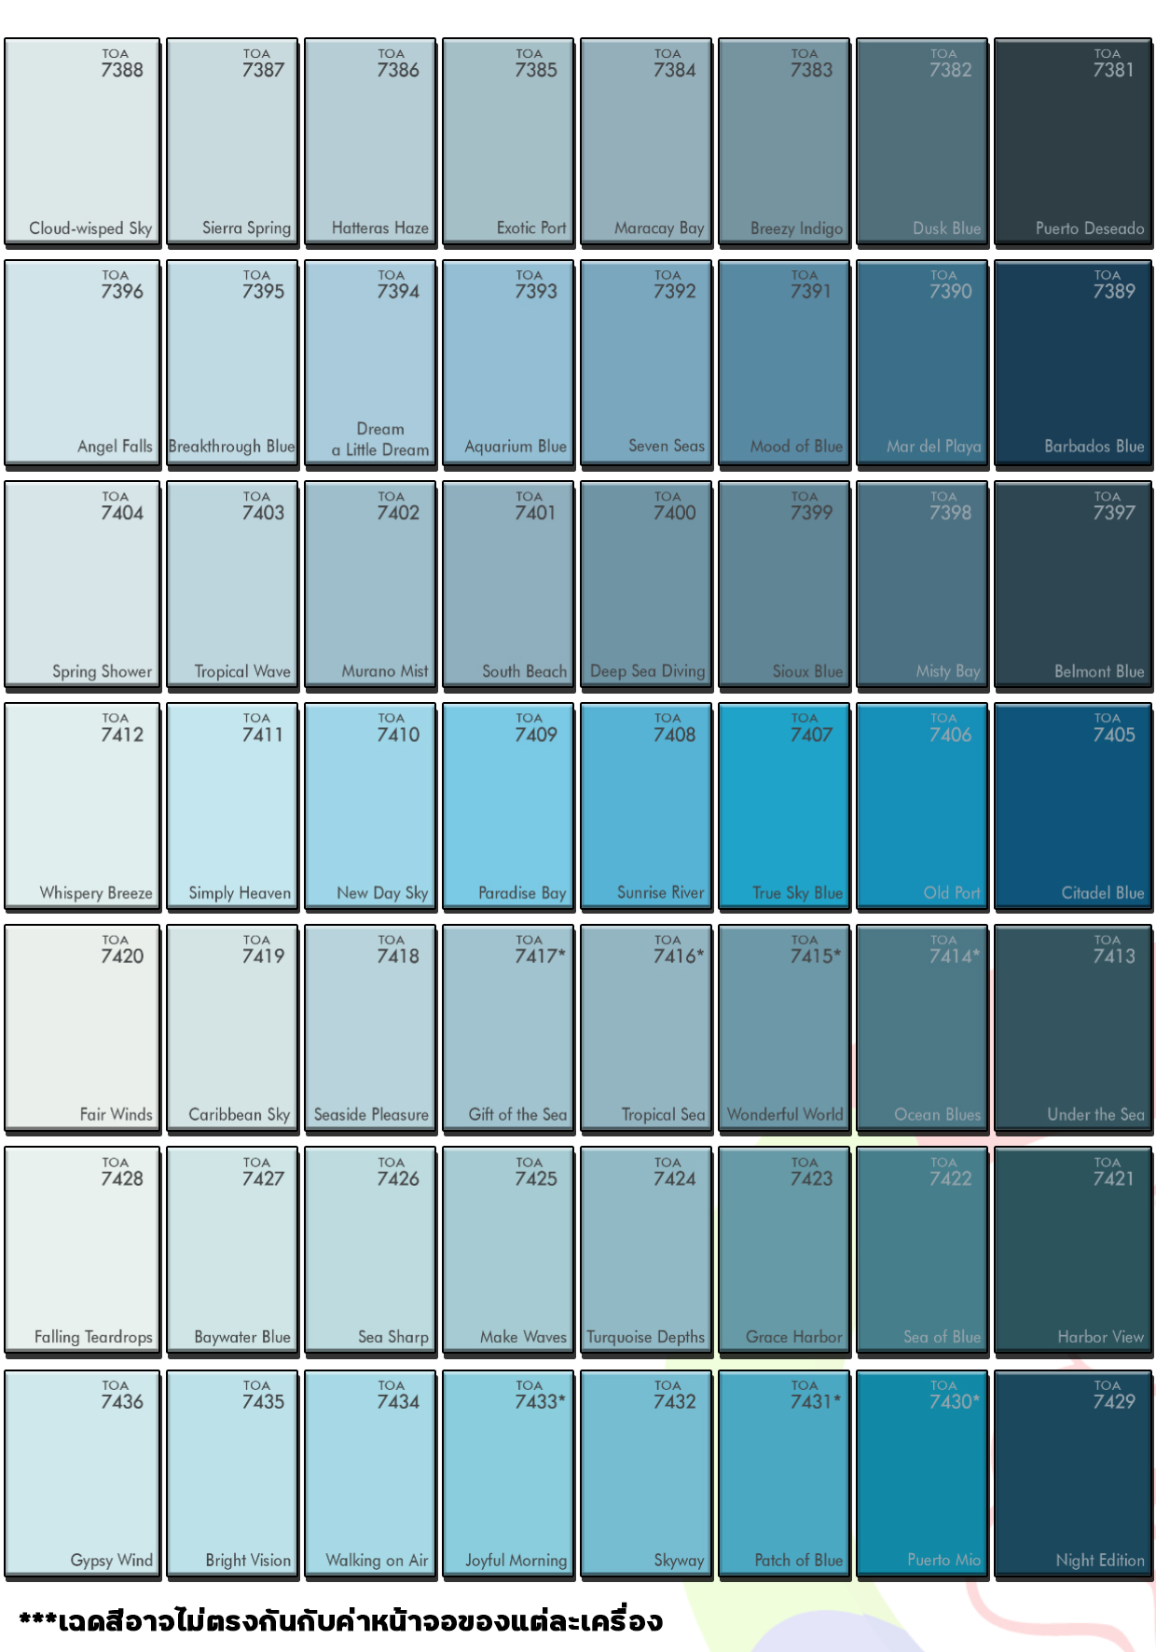The image size is (1156, 1652).
Task: Select the Tropical Sea 7416 color
Action: (x=646, y=1028)
